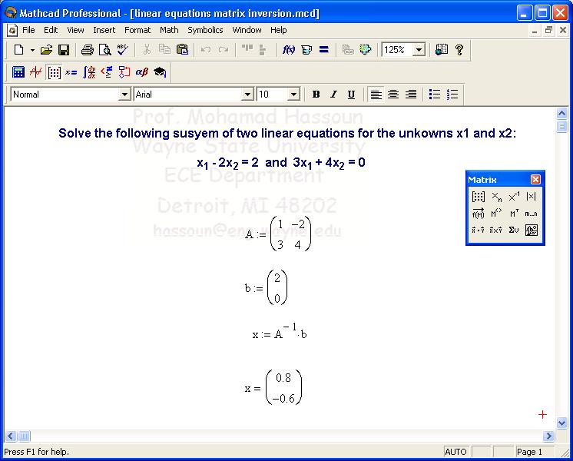Expand the Arial font dropdown

247,95
